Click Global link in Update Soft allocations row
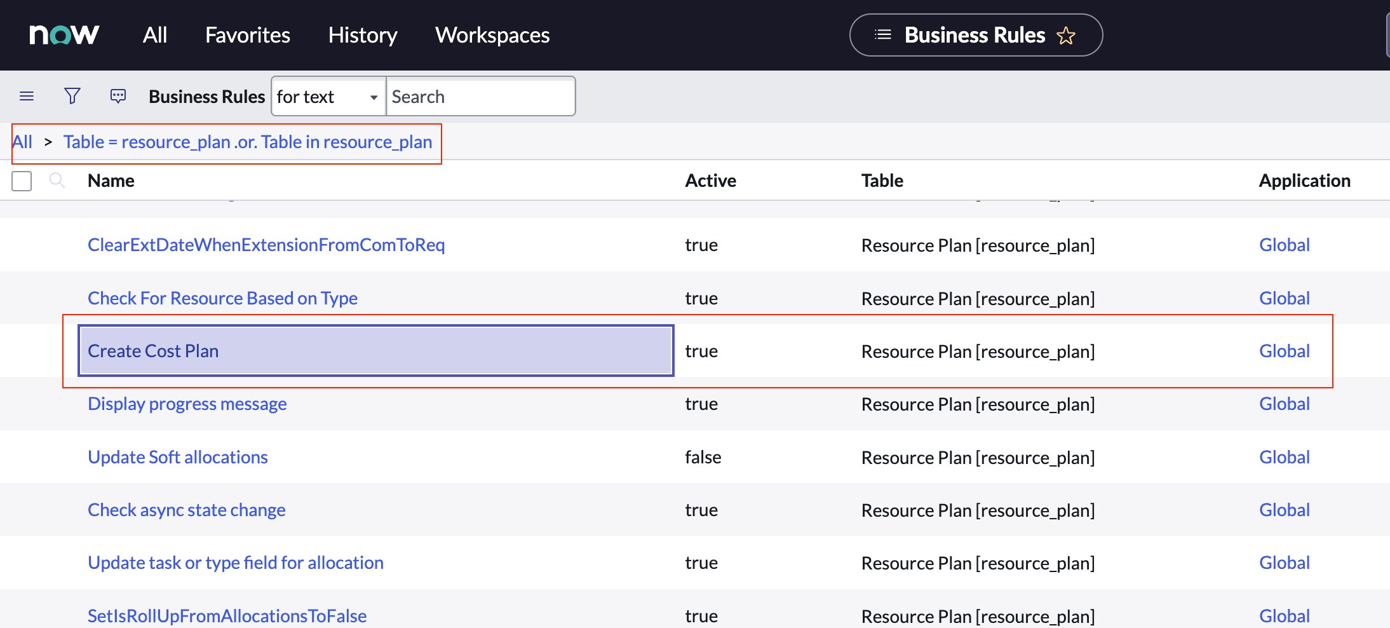The image size is (1390, 628). tap(1285, 457)
